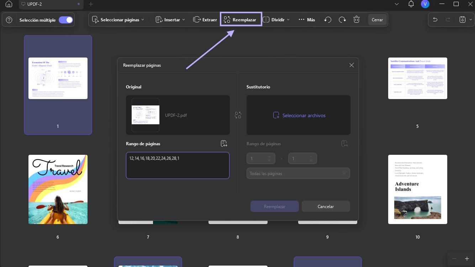
Task: Expand the Seleccionar páginas dropdown
Action: (x=118, y=20)
